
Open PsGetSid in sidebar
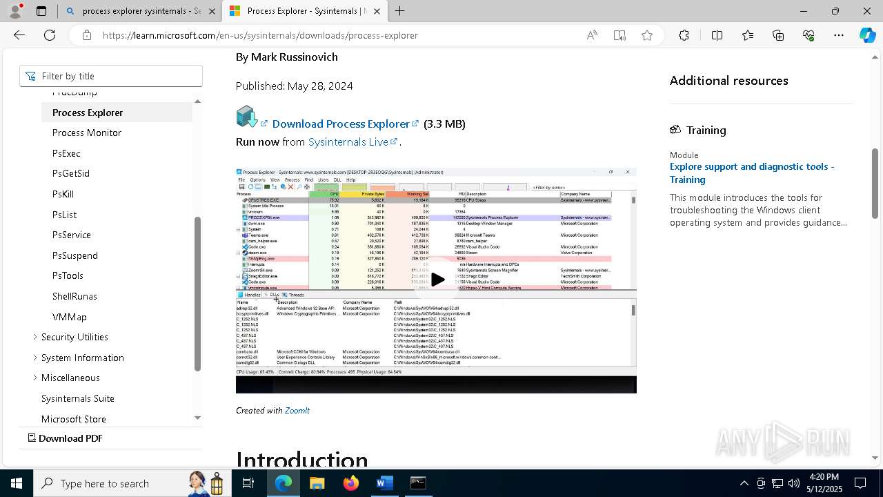point(71,173)
